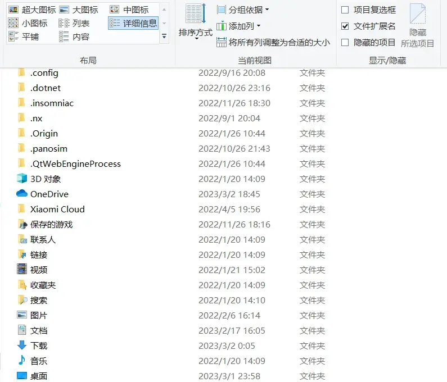Select the 音乐 music note icon
Image resolution: width=447 pixels, height=382 pixels.
click(22, 361)
